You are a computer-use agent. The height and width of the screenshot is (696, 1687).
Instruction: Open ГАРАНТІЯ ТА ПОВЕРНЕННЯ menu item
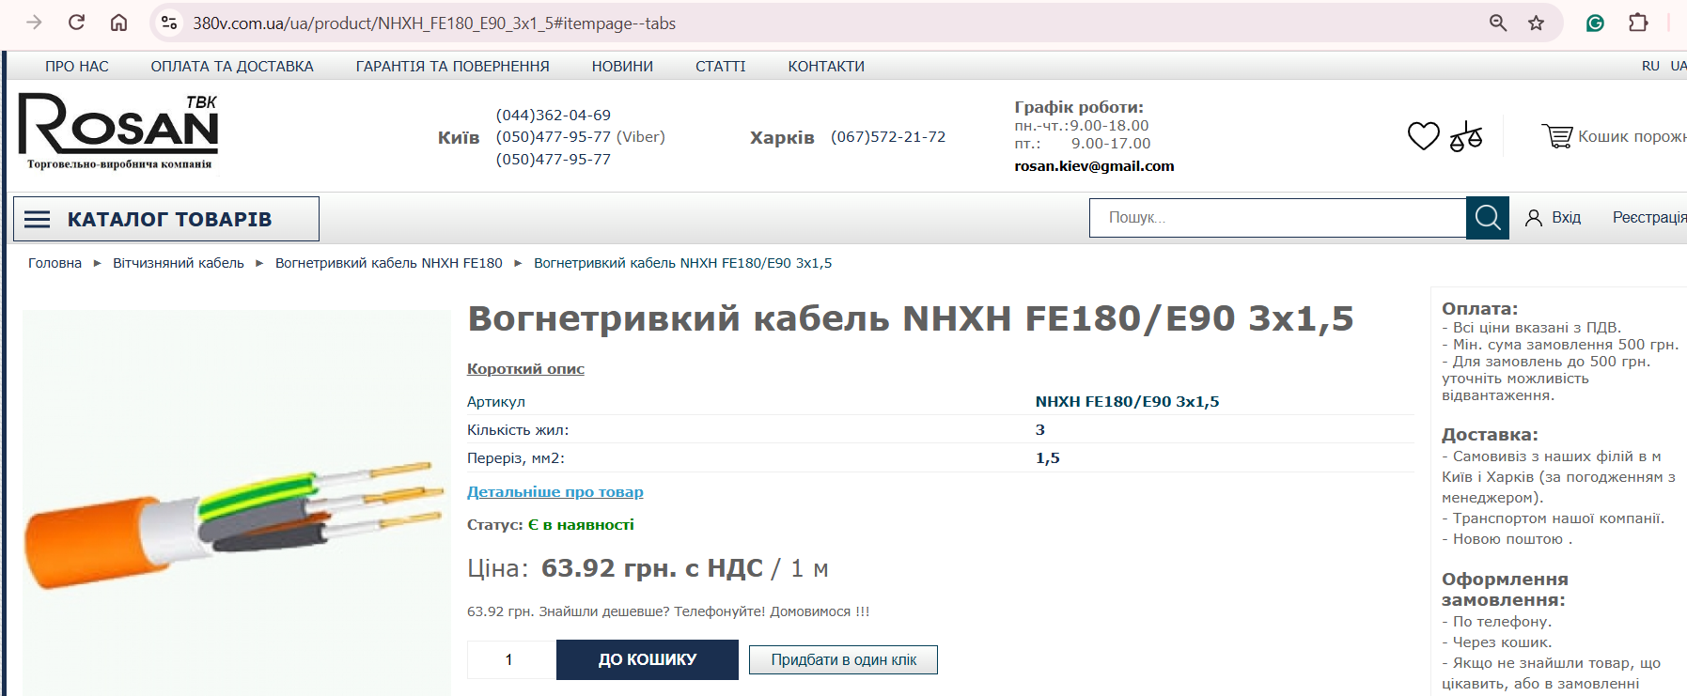(x=452, y=66)
